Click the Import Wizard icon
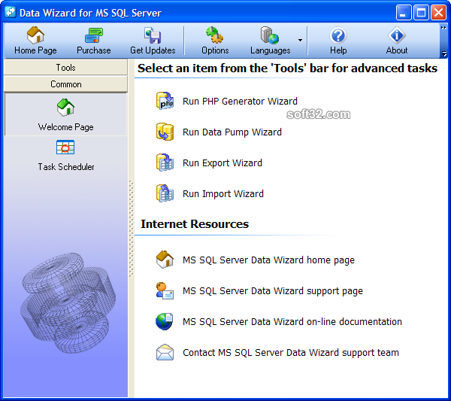Image resolution: width=451 pixels, height=401 pixels. (x=165, y=193)
